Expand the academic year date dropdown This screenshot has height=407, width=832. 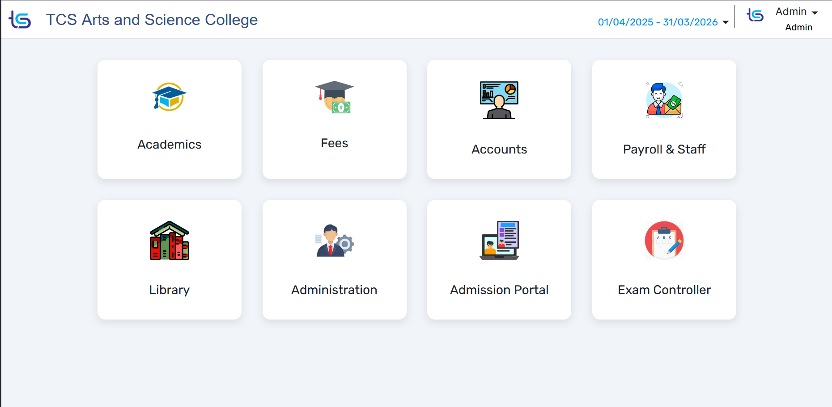tap(658, 22)
